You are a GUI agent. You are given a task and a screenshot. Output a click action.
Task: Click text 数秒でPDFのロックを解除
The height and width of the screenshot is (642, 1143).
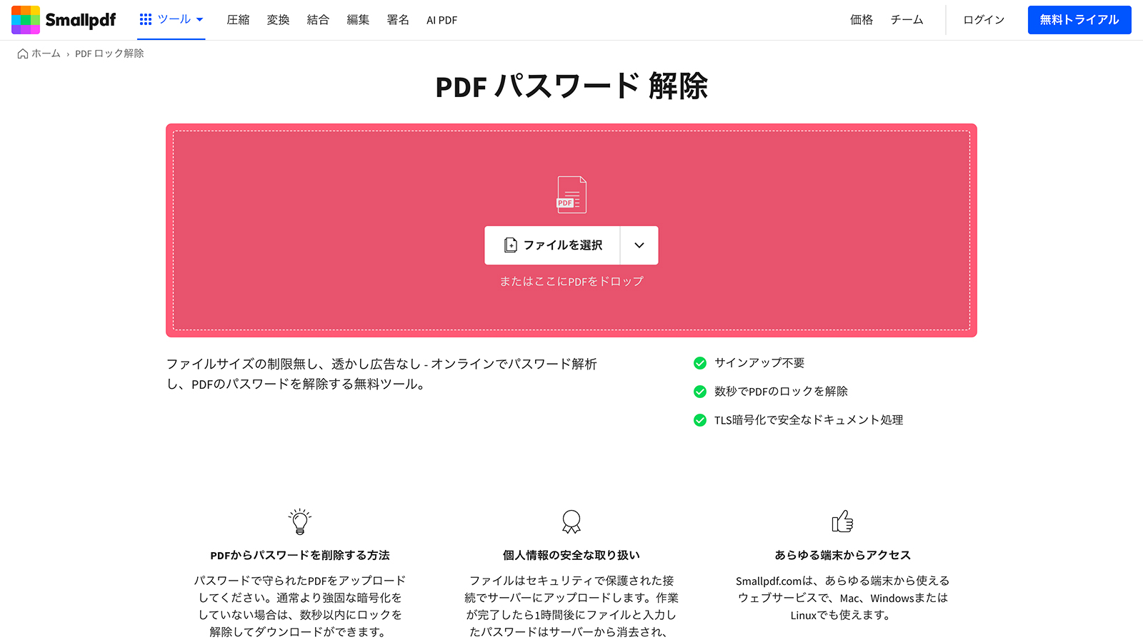(781, 392)
